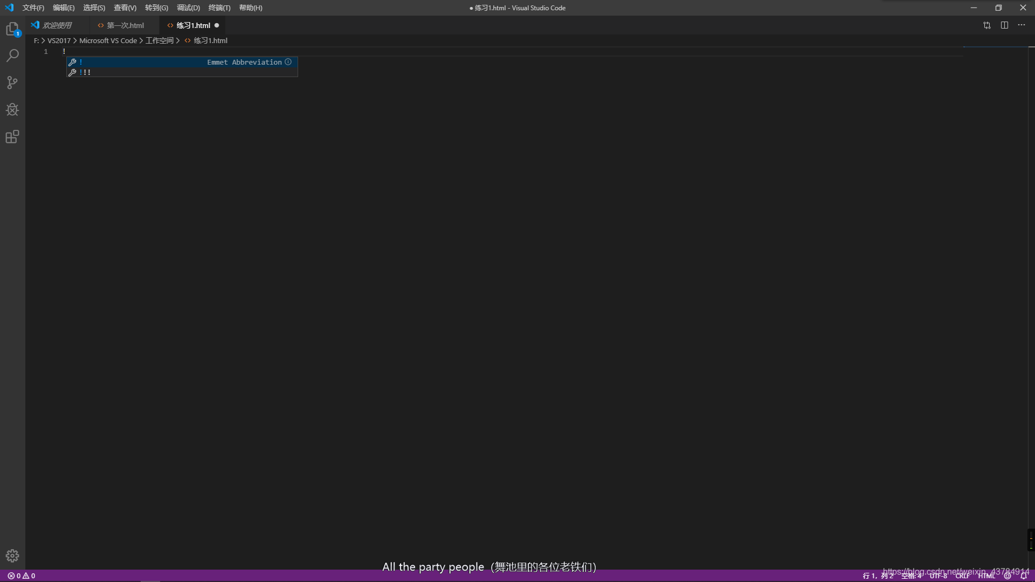
Task: Change the CRLF end of line sequence
Action: [963, 576]
